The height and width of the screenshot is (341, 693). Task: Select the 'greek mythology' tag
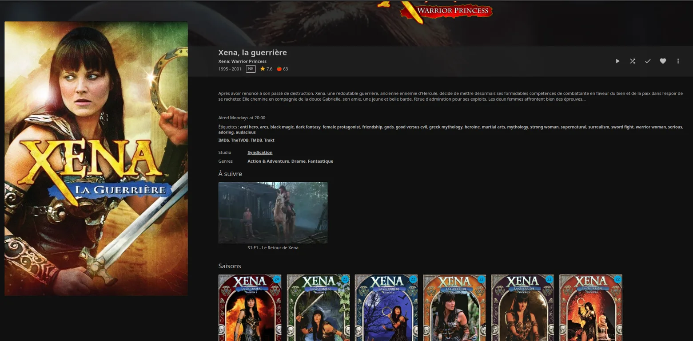coord(446,127)
